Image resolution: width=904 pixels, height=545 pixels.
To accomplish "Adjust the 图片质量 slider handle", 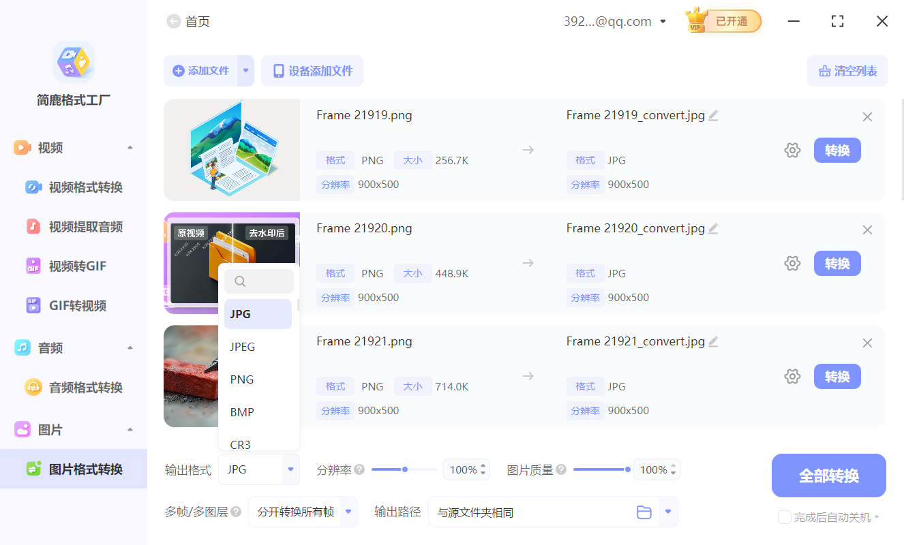I will 628,469.
